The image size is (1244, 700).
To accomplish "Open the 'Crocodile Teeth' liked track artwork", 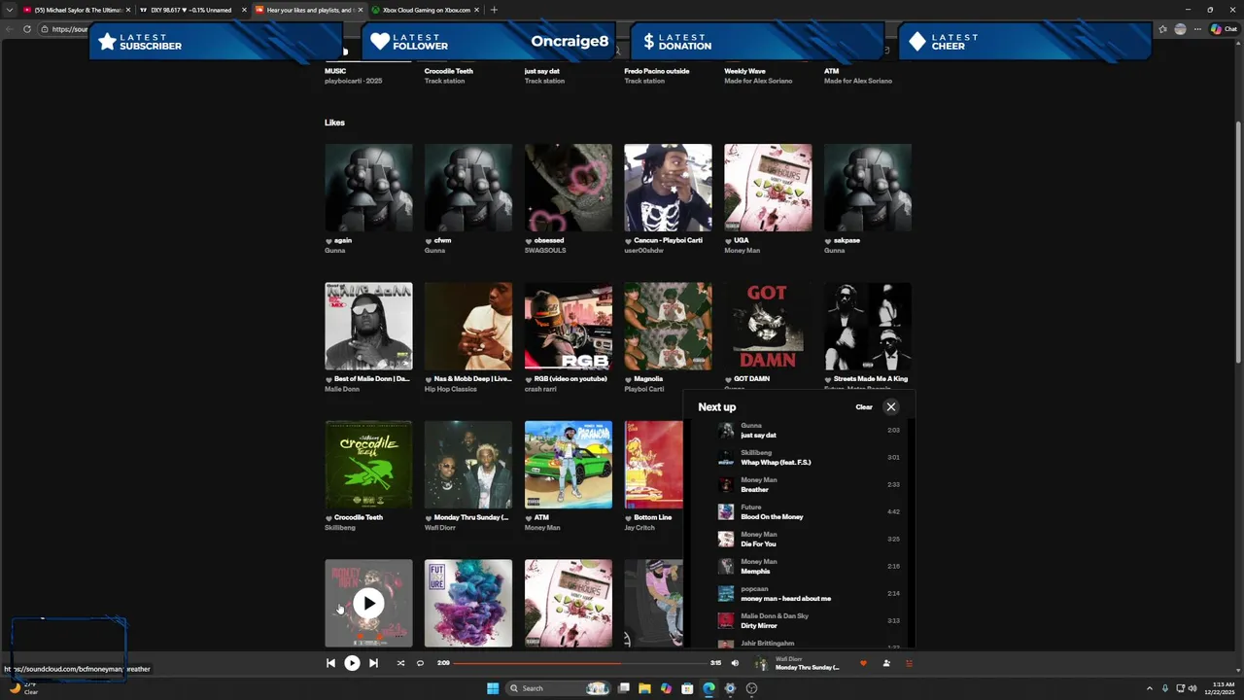I will click(368, 465).
